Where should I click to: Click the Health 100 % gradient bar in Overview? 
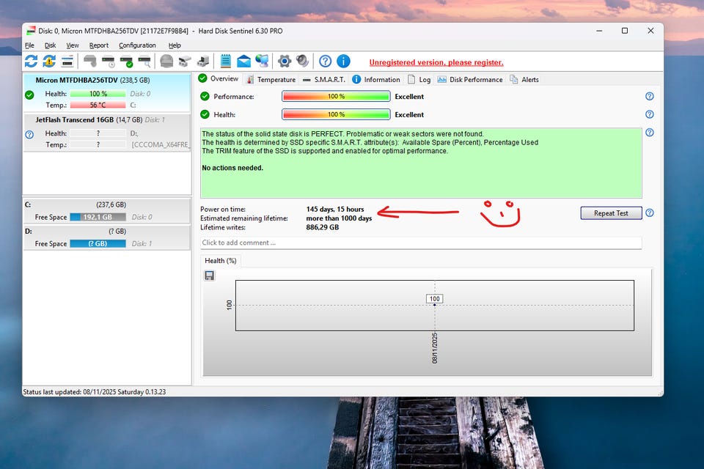click(x=336, y=114)
